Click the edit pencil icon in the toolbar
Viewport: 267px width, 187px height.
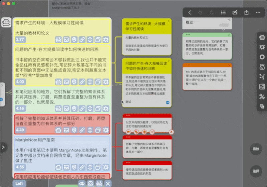(x=235, y=12)
